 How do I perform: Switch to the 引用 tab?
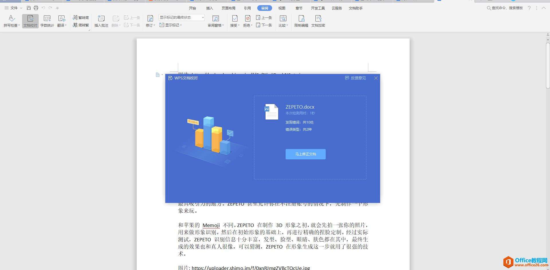[x=247, y=8]
